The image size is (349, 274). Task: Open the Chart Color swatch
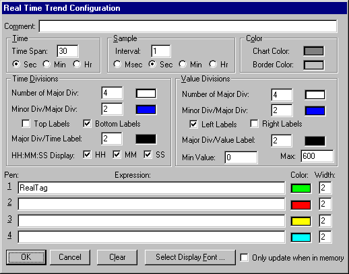pyautogui.click(x=313, y=51)
